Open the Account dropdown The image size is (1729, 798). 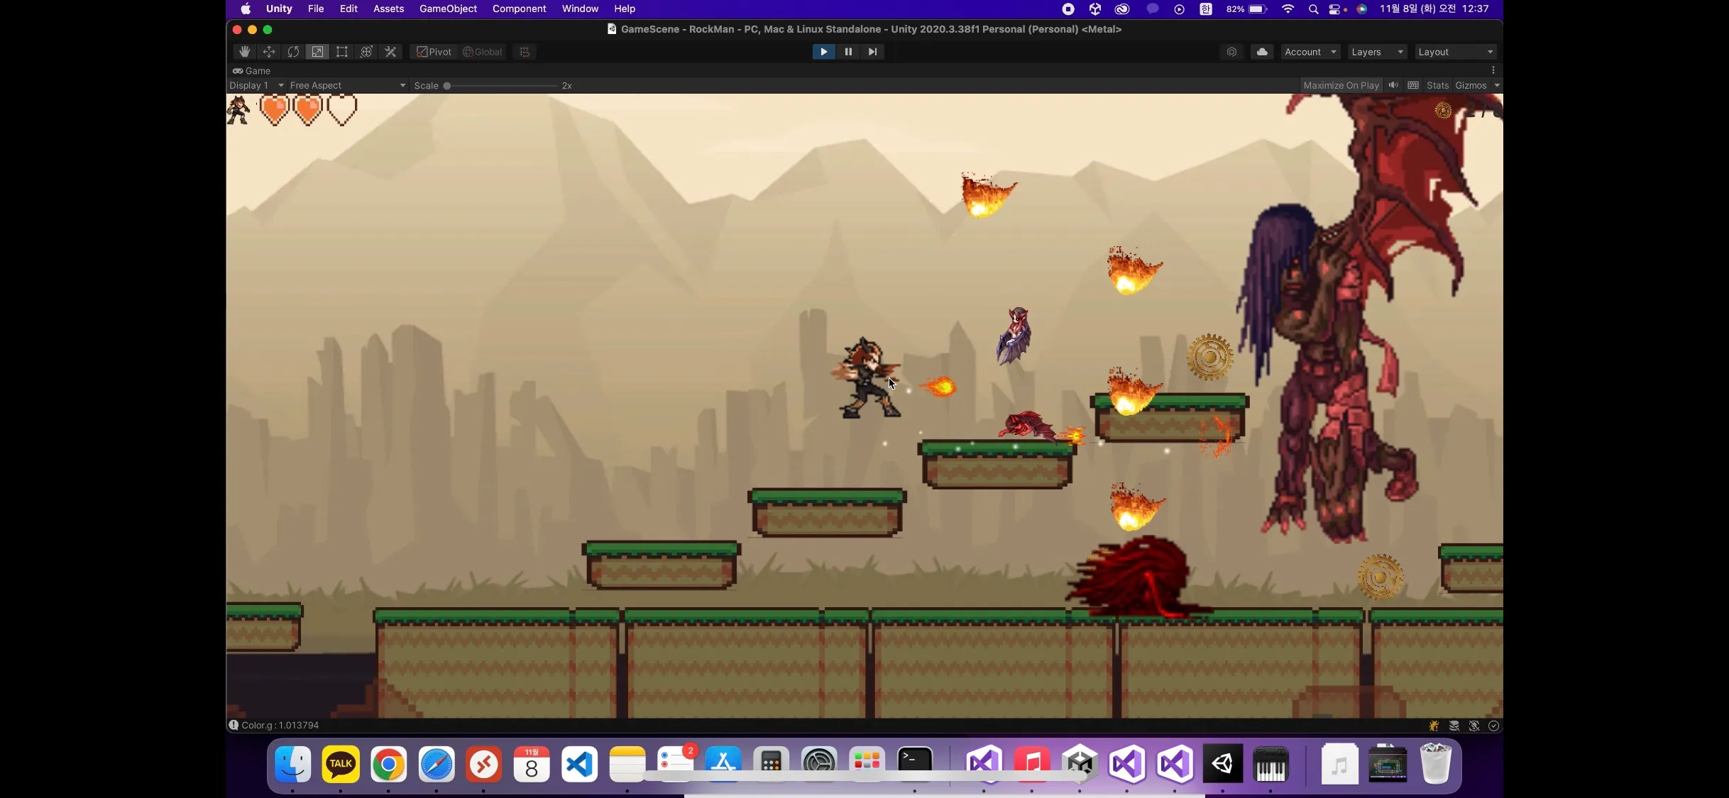tap(1311, 52)
